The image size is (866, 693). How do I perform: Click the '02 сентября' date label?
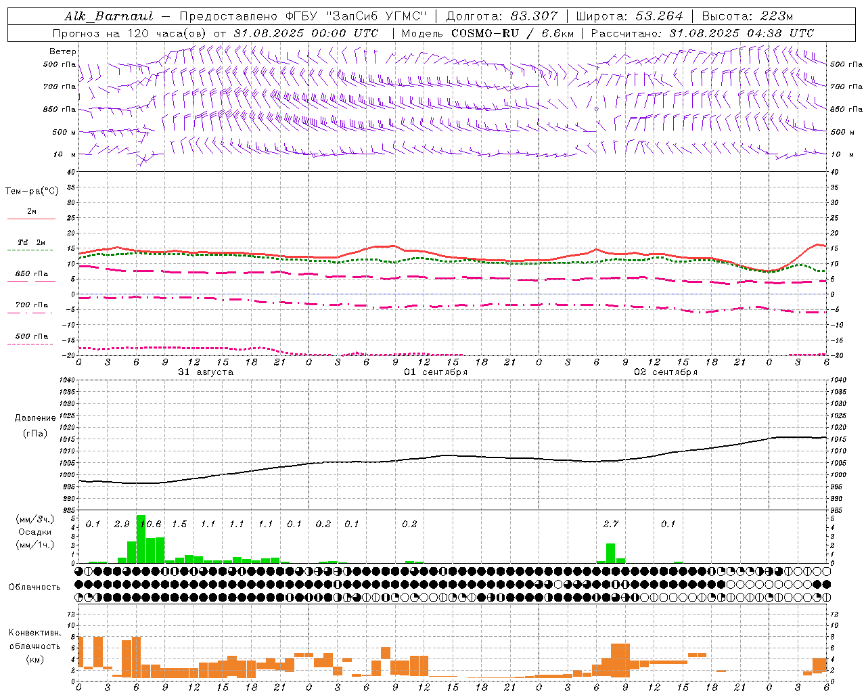point(666,372)
